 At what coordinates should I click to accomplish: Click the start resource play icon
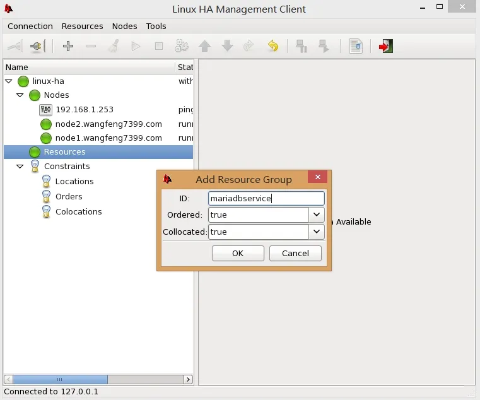[136, 46]
